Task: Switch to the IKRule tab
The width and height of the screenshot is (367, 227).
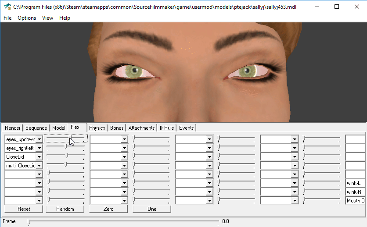Action: pos(167,128)
